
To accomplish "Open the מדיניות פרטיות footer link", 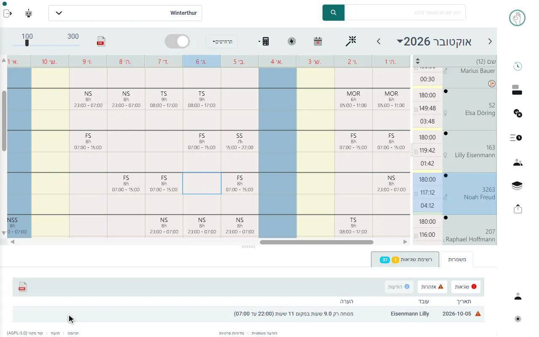I will point(231,333).
